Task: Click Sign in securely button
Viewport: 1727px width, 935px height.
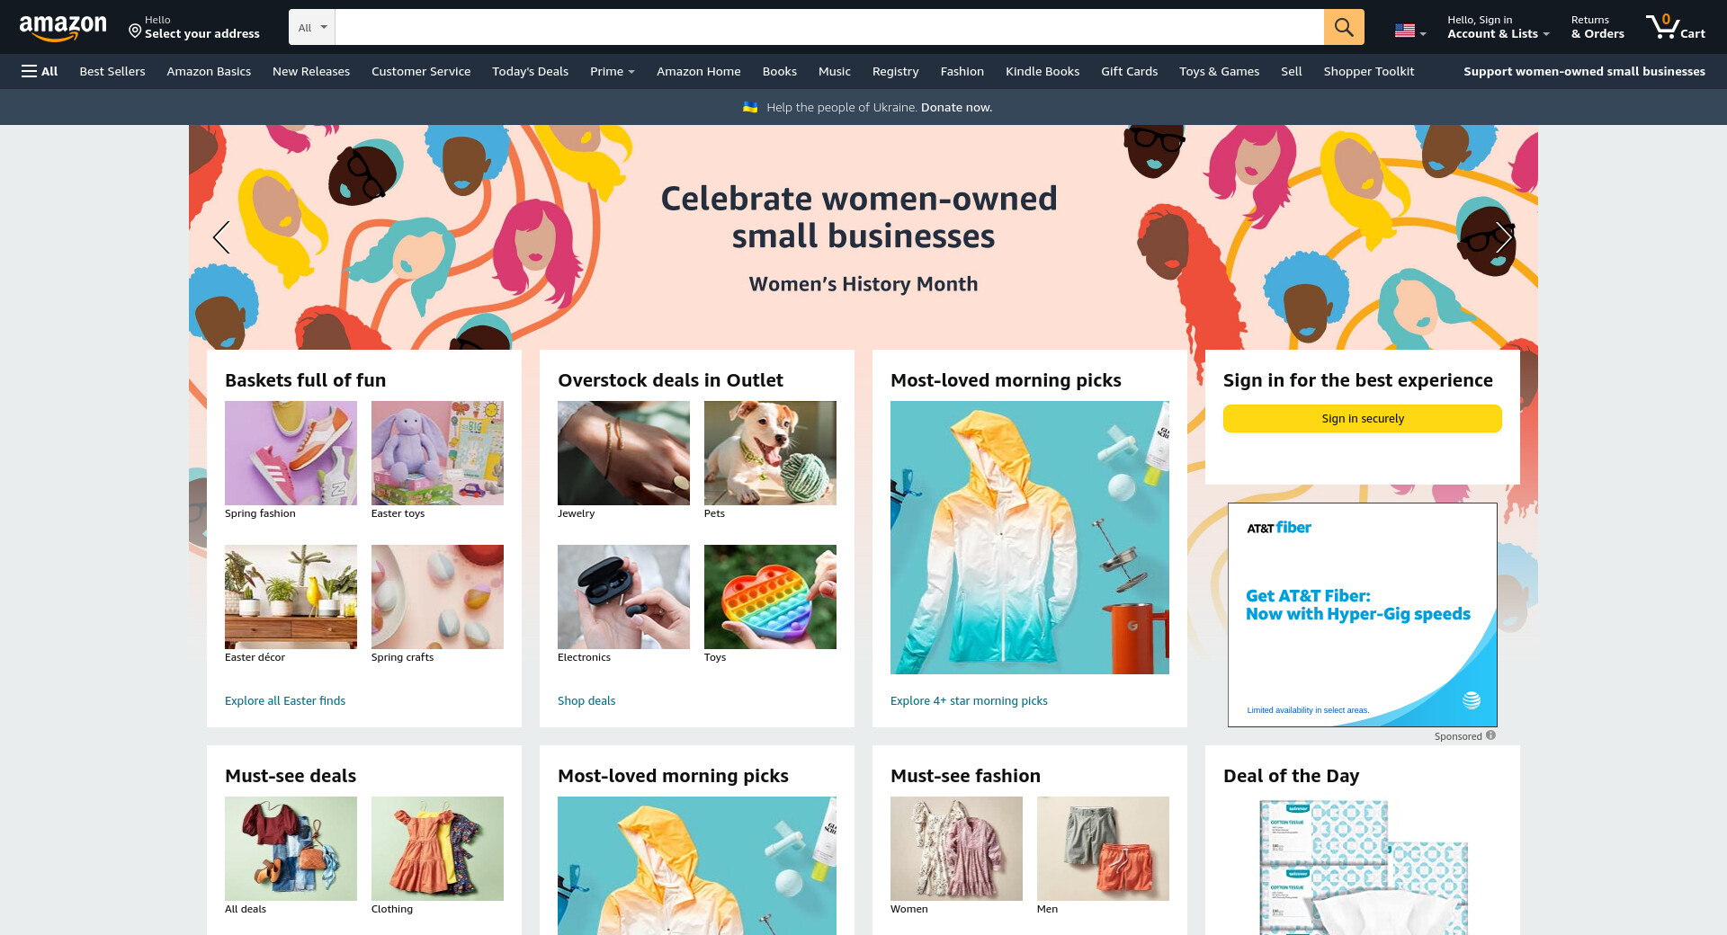Action: pyautogui.click(x=1363, y=418)
